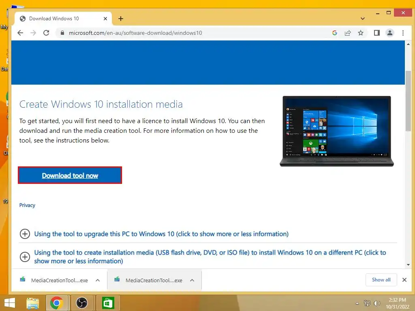The image size is (415, 311).
Task: Go back using Chrome's back arrow
Action: tap(20, 33)
